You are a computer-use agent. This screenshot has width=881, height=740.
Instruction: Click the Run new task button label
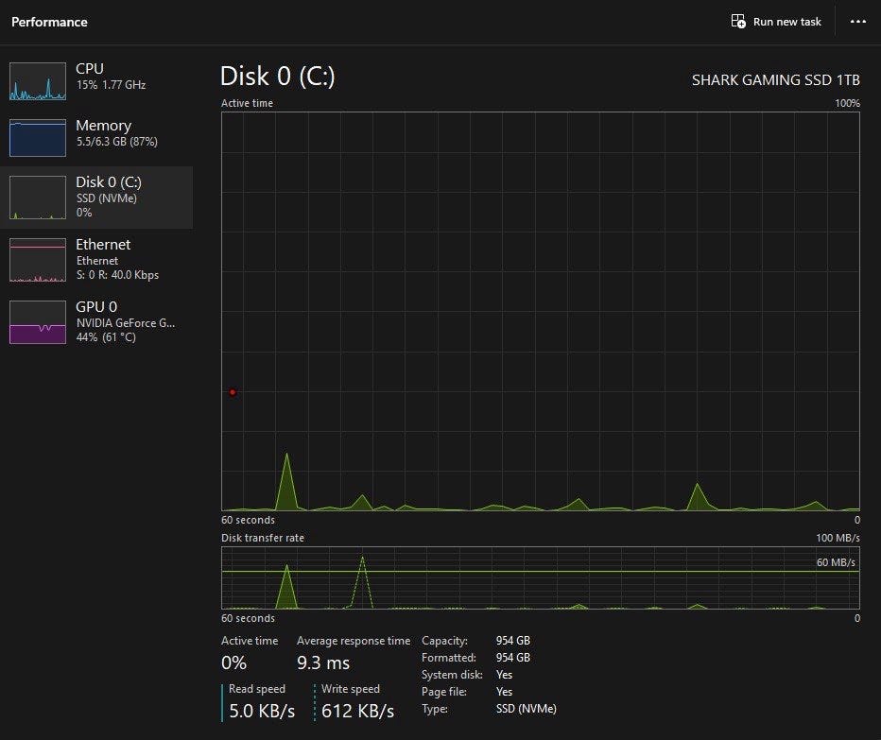(786, 22)
